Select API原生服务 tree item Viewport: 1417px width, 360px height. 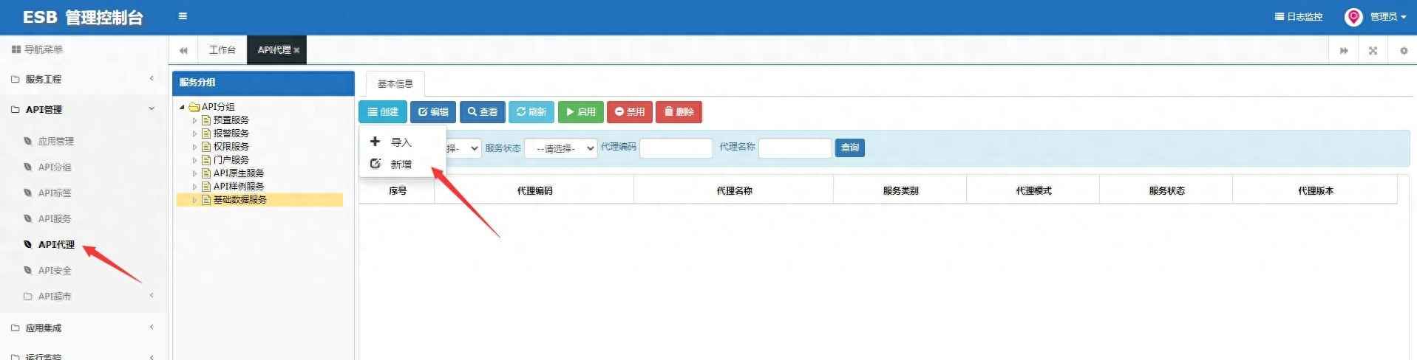(238, 173)
